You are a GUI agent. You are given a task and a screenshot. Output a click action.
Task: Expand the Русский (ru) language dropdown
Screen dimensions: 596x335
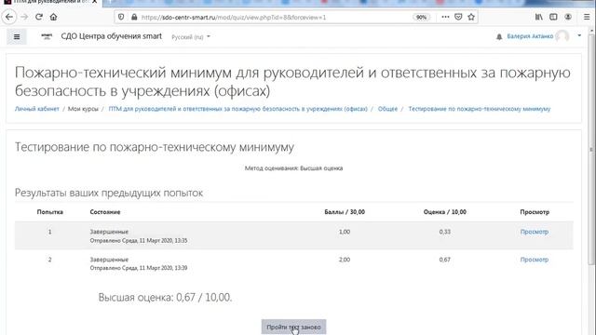point(191,37)
